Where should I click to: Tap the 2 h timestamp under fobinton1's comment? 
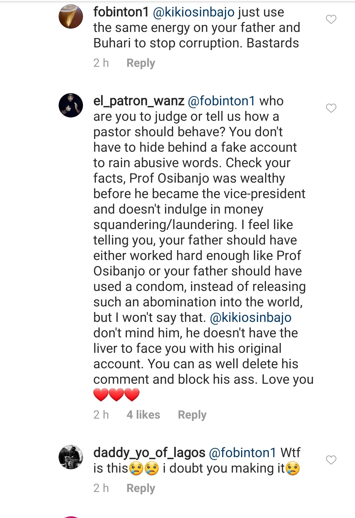[101, 63]
